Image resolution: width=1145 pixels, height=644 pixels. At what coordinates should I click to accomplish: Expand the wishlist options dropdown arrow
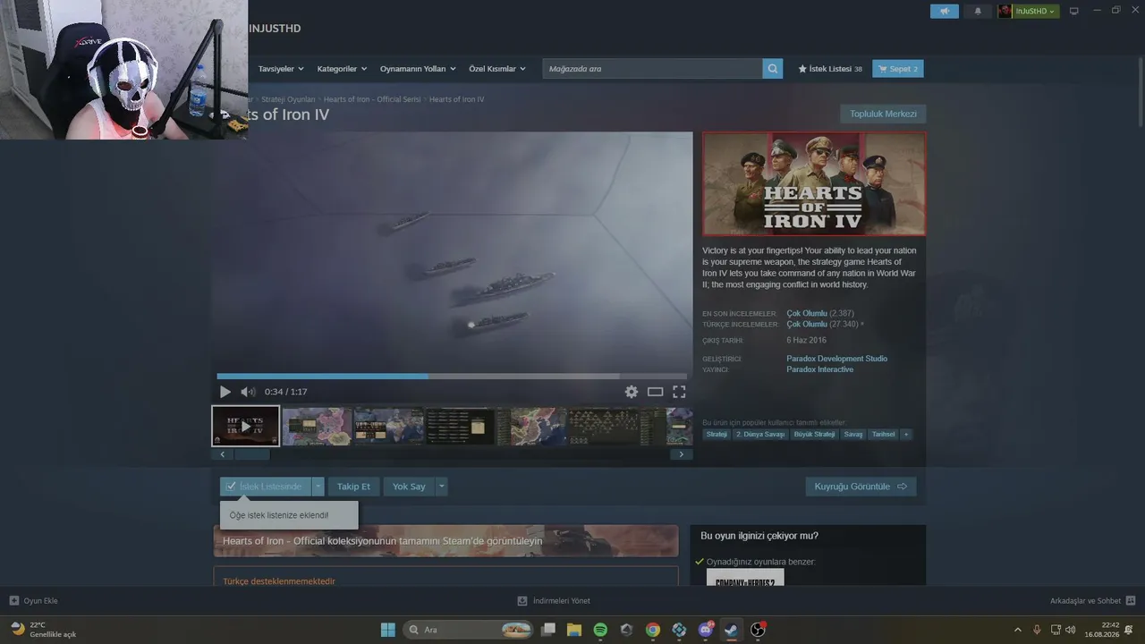[x=318, y=487]
